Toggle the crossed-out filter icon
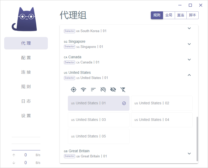The image size is (208, 168). coord(123,90)
